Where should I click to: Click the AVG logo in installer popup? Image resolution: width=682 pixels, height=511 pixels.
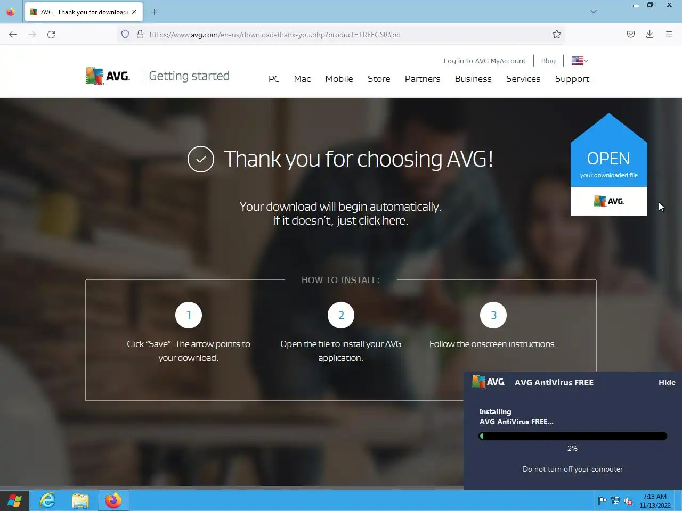488,382
